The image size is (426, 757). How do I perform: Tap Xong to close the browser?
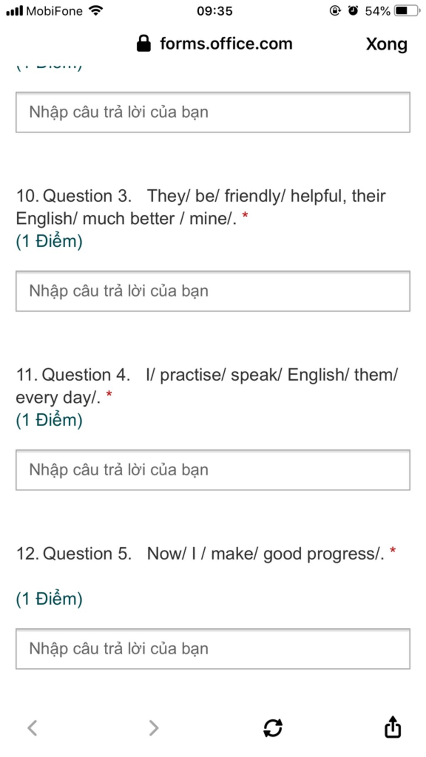click(x=386, y=44)
